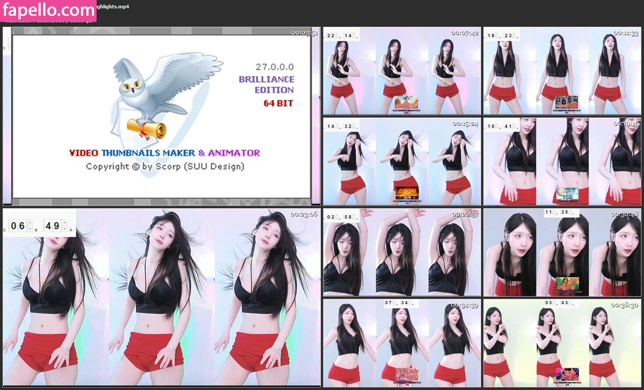Click the fapello.com logo
644x390 pixels.
[48, 10]
